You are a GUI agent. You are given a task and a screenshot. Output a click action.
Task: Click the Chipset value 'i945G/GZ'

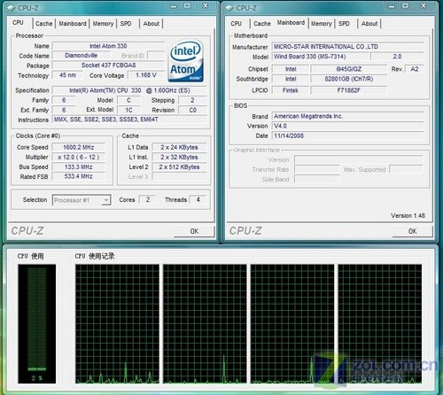349,69
